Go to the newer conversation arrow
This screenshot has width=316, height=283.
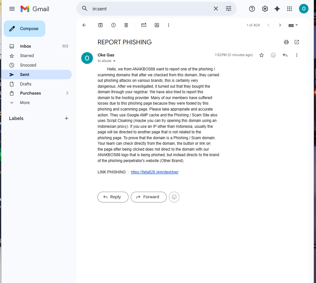coord(268,25)
